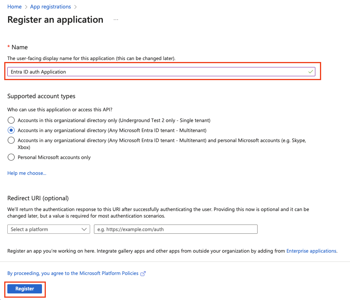This screenshot has height=300, width=350.
Task: Click the red required asterisk beside Name
Action: tap(8, 47)
